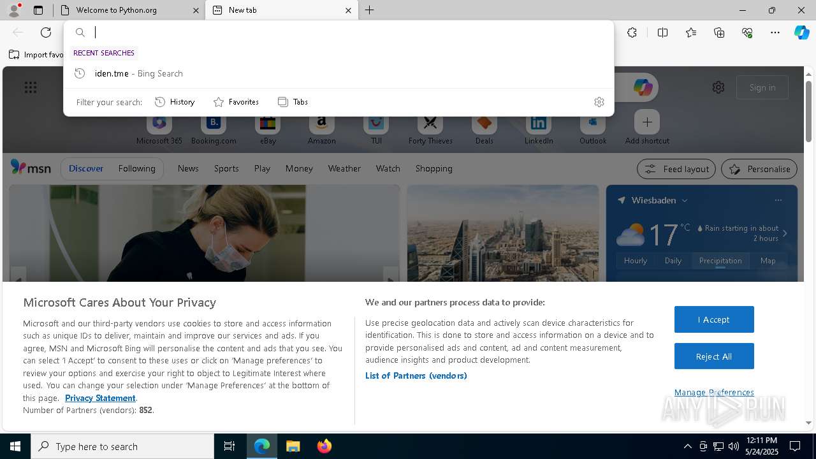Switch weather view to Hourly
The image size is (816, 459).
click(x=636, y=261)
